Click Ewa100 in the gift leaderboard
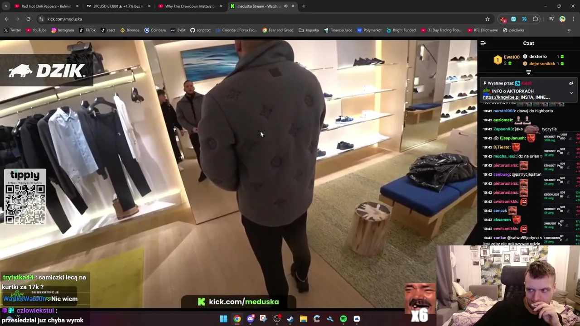The height and width of the screenshot is (326, 580). [x=512, y=57]
